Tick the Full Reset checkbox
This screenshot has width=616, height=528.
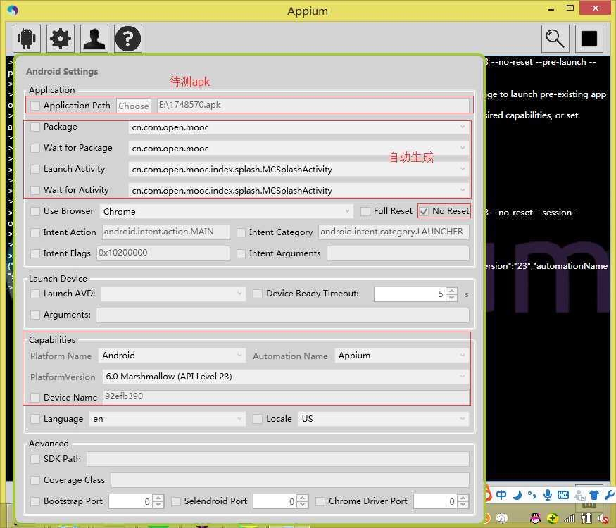click(365, 211)
